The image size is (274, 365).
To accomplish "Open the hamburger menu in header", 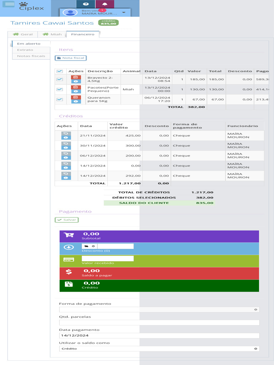I will 9,4.
